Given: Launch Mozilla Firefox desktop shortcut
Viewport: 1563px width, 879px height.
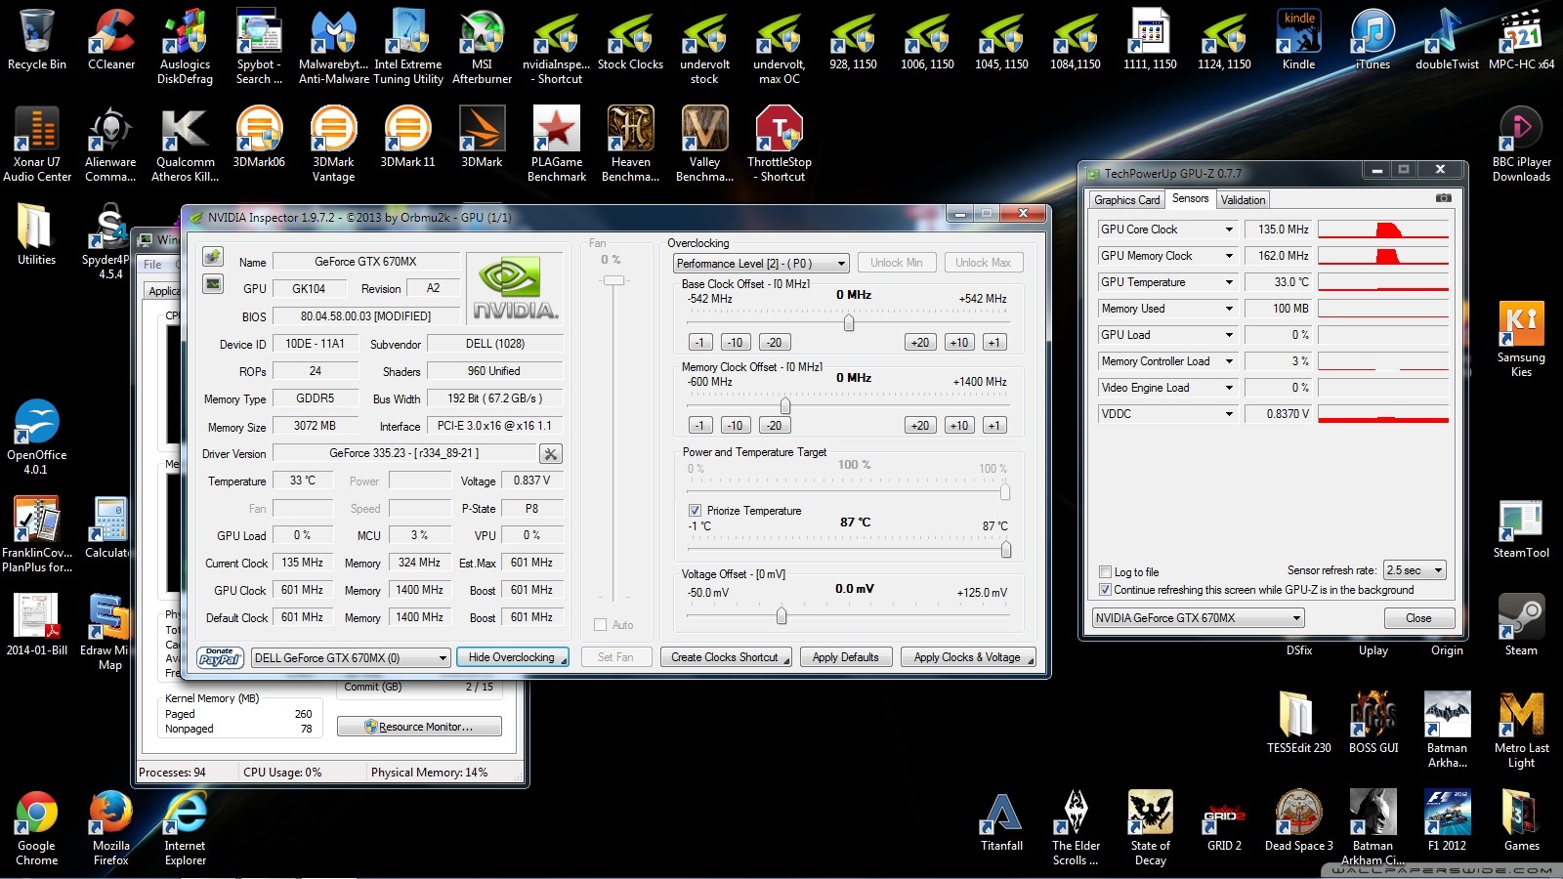Looking at the screenshot, I should pyautogui.click(x=111, y=828).
